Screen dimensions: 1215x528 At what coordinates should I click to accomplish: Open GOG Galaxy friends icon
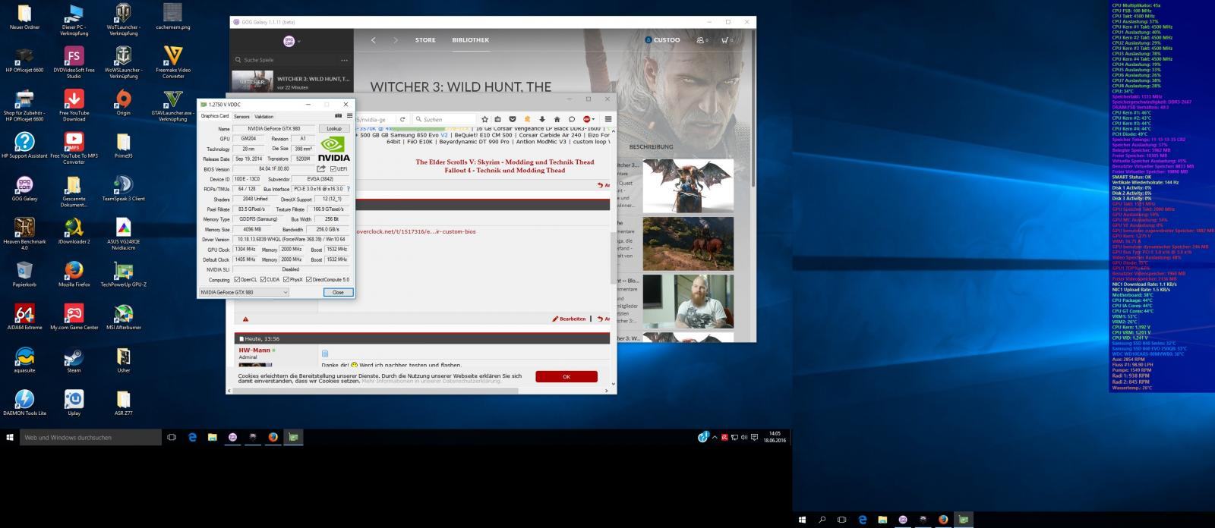[x=702, y=40]
